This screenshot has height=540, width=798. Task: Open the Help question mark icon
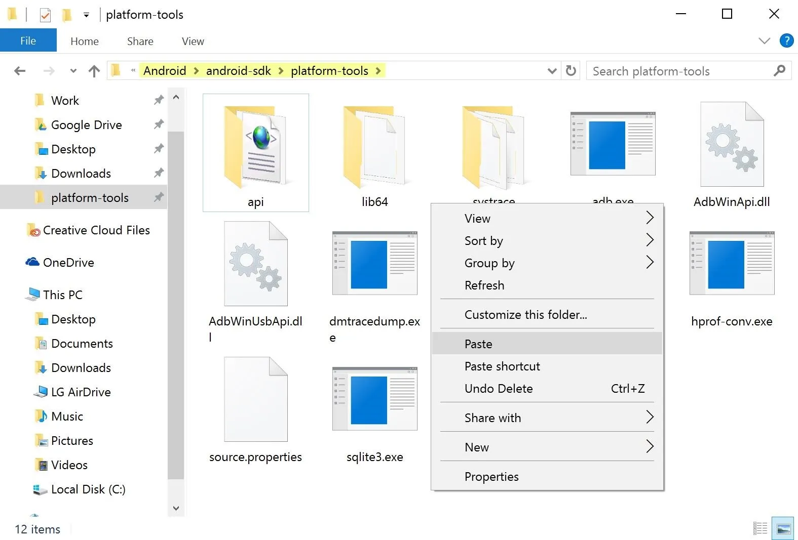(786, 40)
